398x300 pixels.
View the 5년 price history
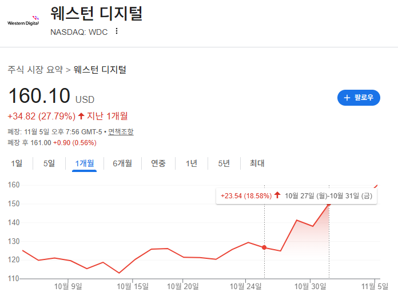click(224, 163)
